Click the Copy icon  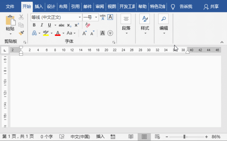tap(21, 25)
